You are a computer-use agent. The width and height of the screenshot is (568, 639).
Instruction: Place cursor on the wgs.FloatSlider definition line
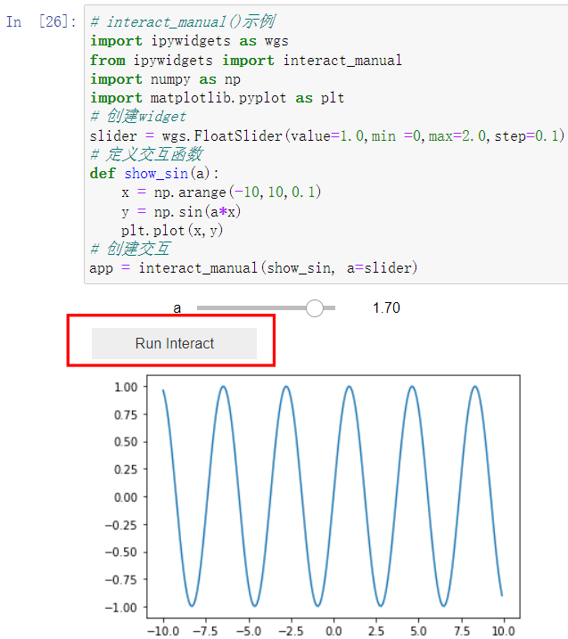(x=326, y=136)
